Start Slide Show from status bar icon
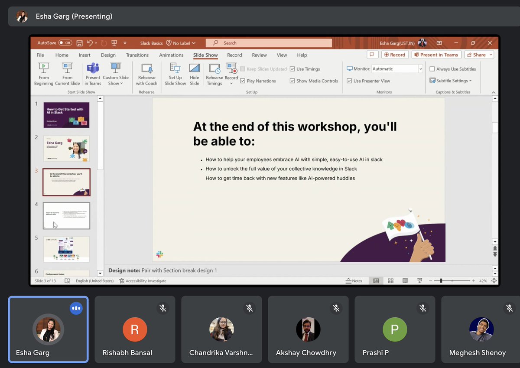520x368 pixels. (419, 281)
